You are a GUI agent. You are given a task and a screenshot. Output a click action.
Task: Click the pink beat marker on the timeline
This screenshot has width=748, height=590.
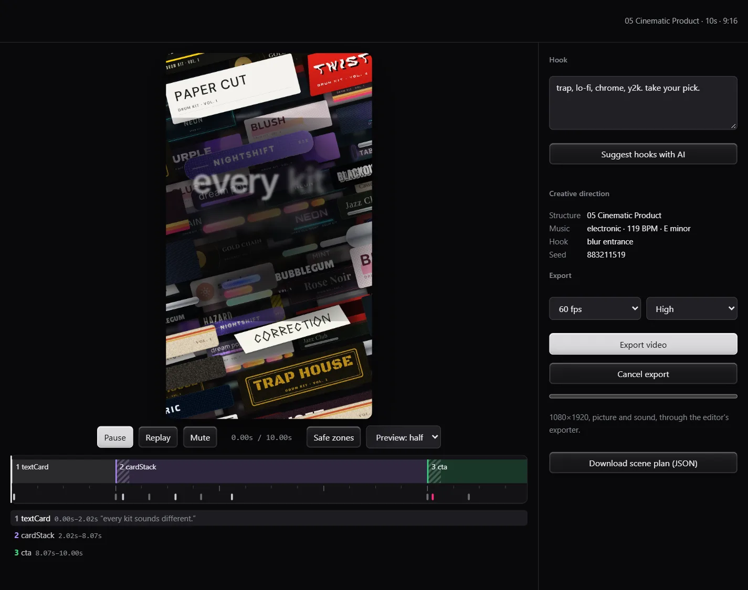tap(433, 497)
